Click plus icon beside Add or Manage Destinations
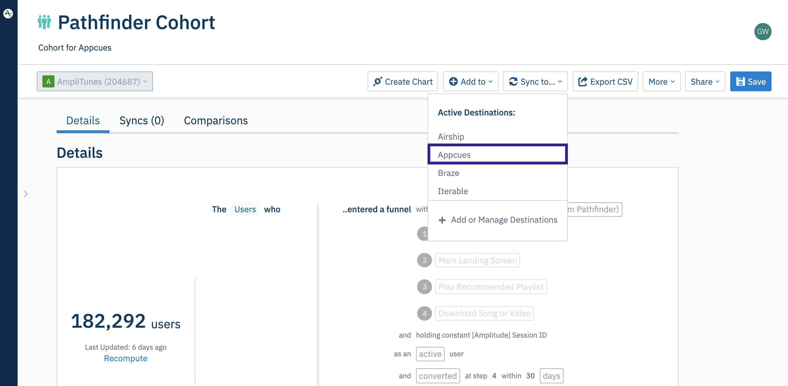Screen dimensions: 788x386 (x=442, y=220)
